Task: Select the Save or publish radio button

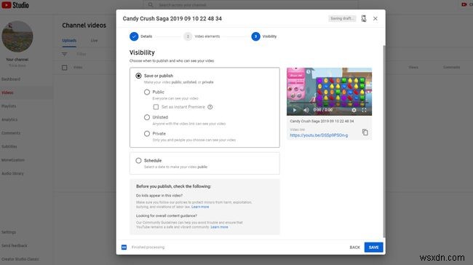Action: [138, 76]
